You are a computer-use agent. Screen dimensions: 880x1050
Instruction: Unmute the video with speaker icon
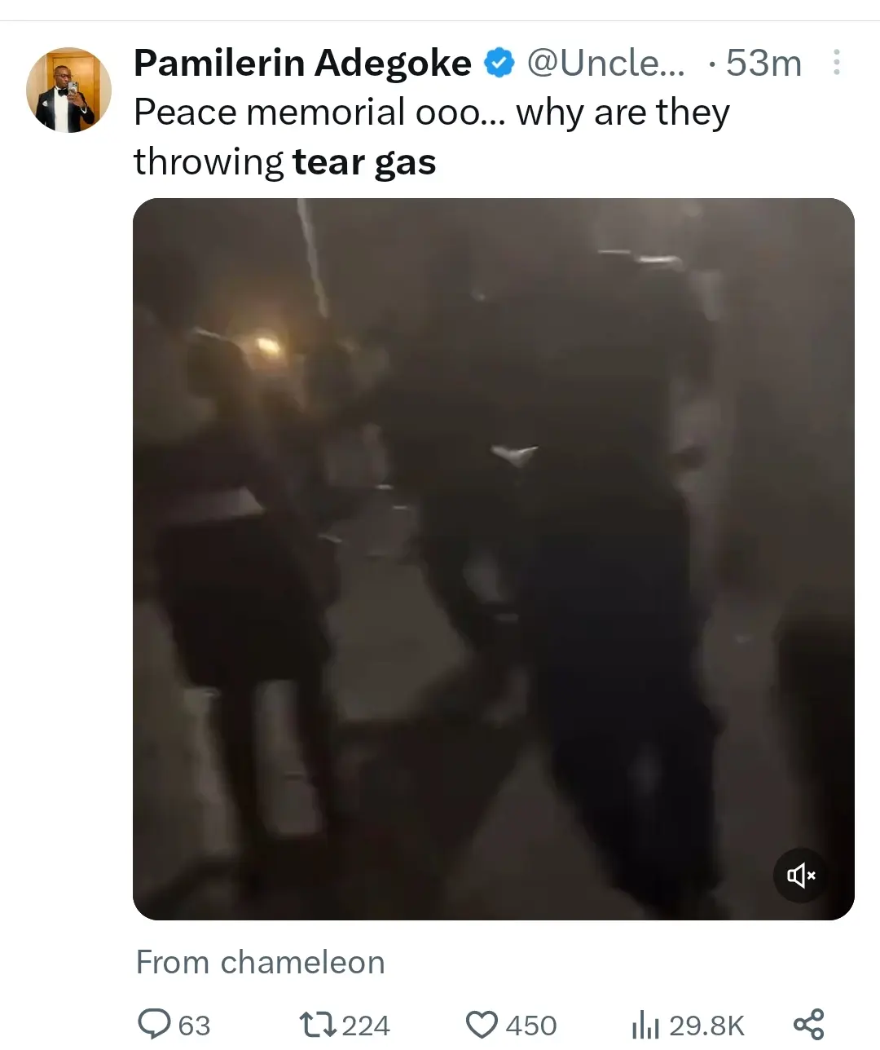[x=801, y=876]
